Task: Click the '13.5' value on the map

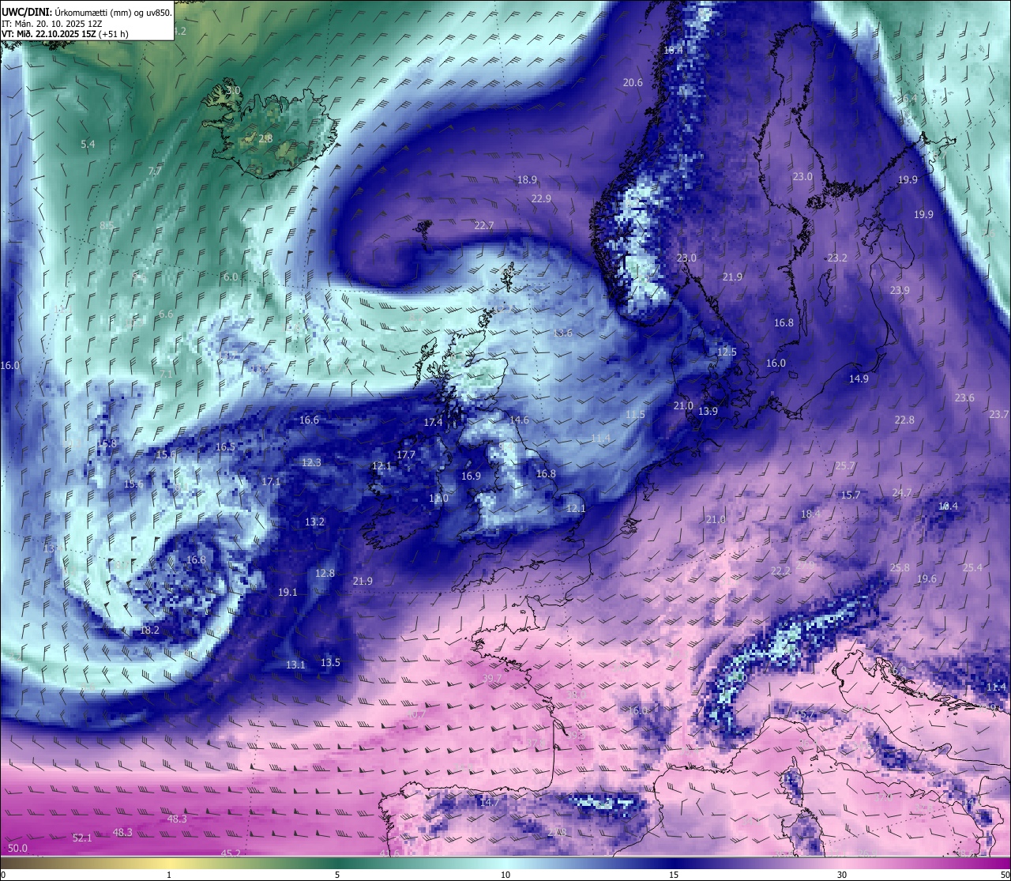Action: tap(330, 662)
